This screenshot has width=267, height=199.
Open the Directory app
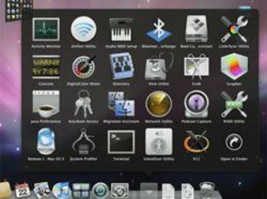(x=121, y=67)
